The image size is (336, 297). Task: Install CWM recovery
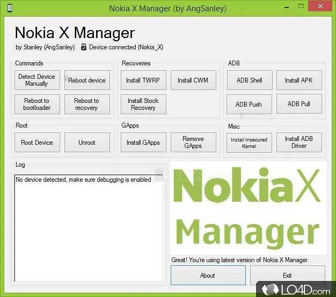(x=193, y=80)
